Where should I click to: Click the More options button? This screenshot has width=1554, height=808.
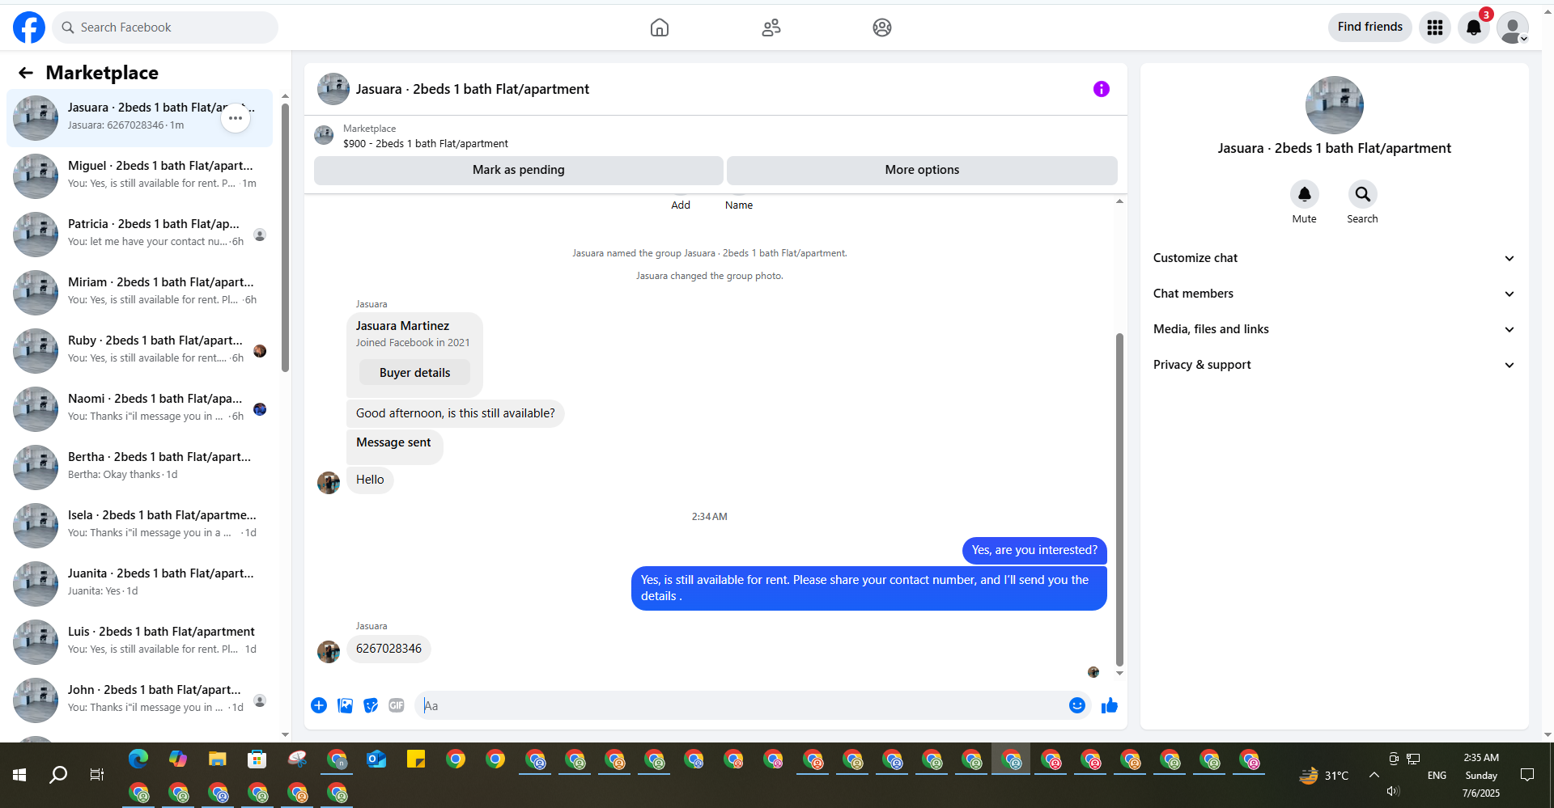point(922,170)
